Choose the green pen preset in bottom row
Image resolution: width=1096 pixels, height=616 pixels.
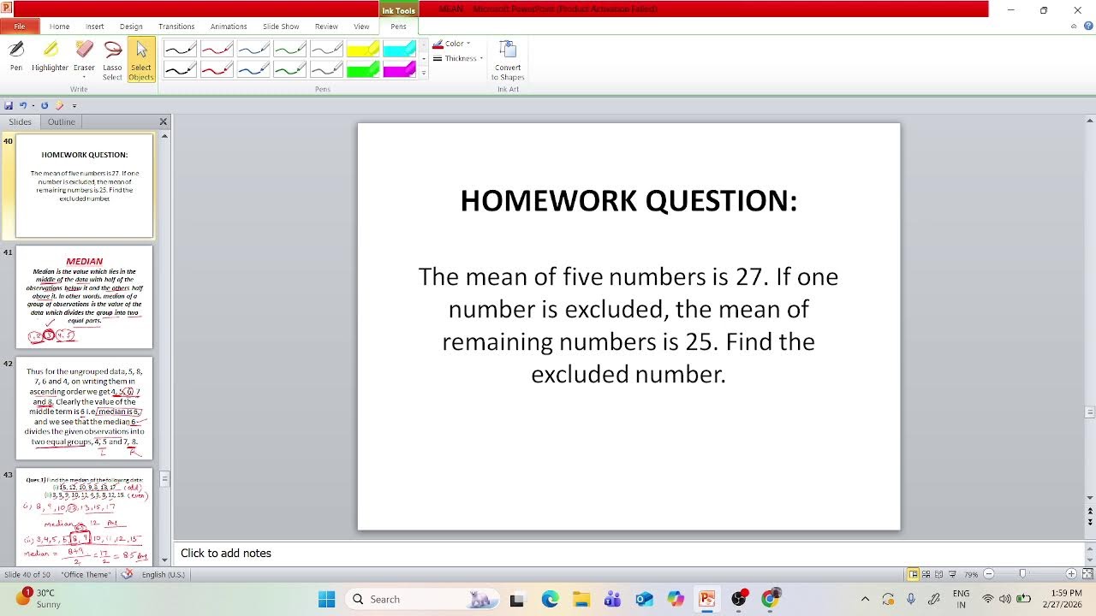[x=290, y=69]
